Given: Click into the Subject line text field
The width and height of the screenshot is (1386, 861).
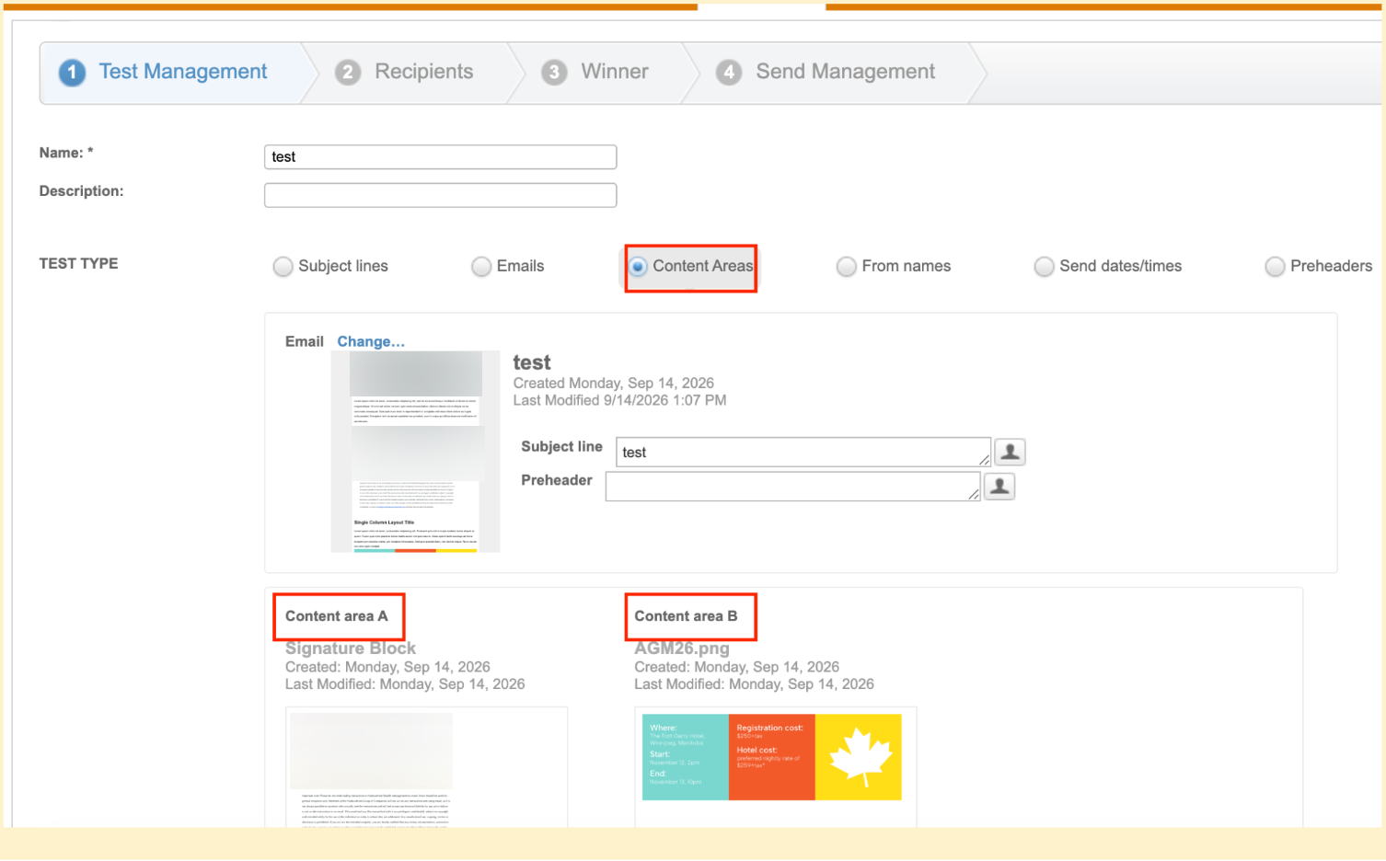Looking at the screenshot, I should [x=803, y=452].
